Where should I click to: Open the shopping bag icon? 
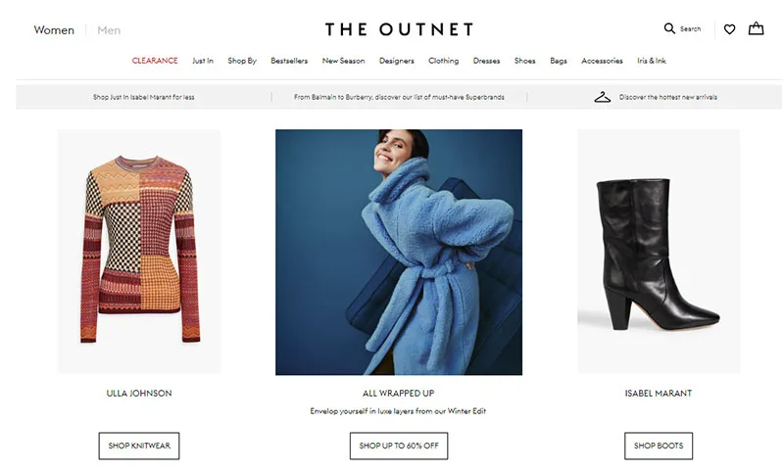click(756, 28)
